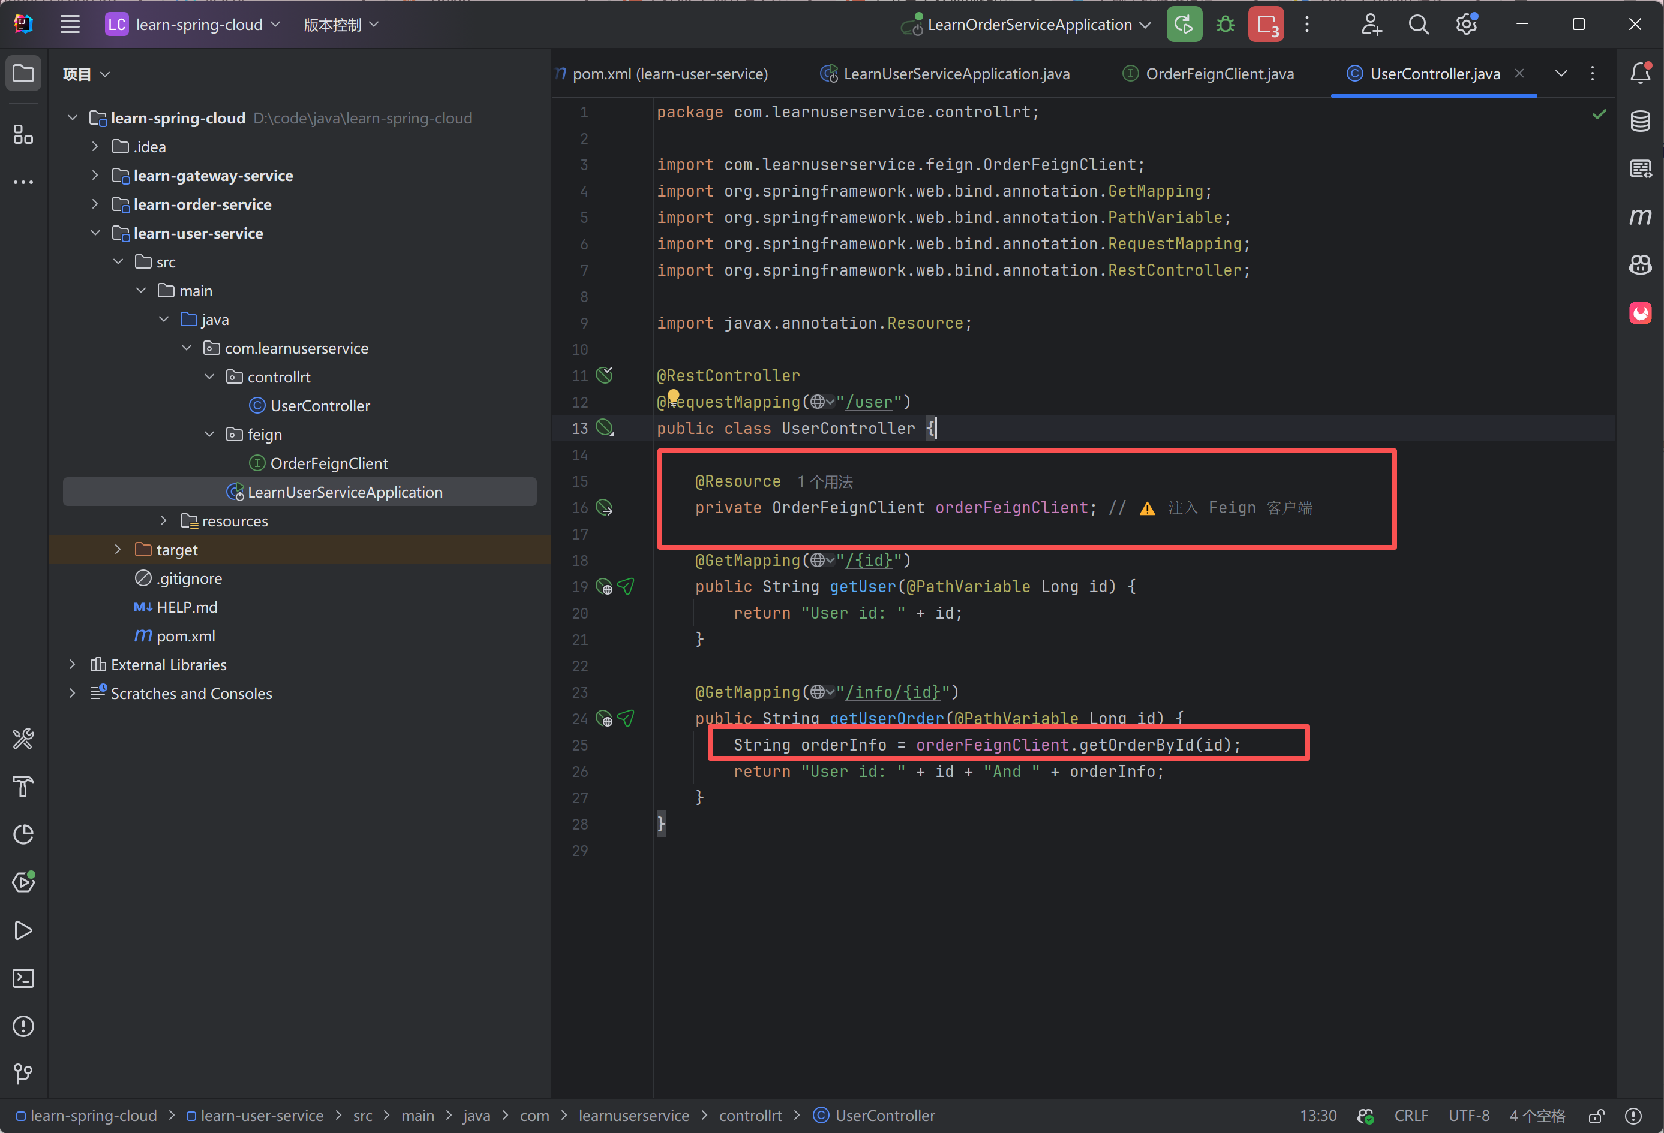Screen dimensions: 1664x1133
Task: Open the Structure tool window icon
Action: coord(23,134)
